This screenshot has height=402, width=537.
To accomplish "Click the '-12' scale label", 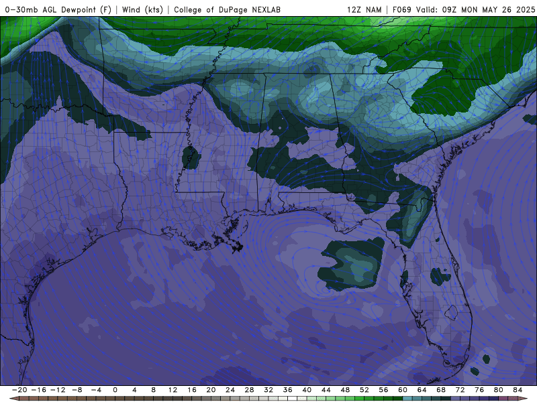I will point(58,390).
